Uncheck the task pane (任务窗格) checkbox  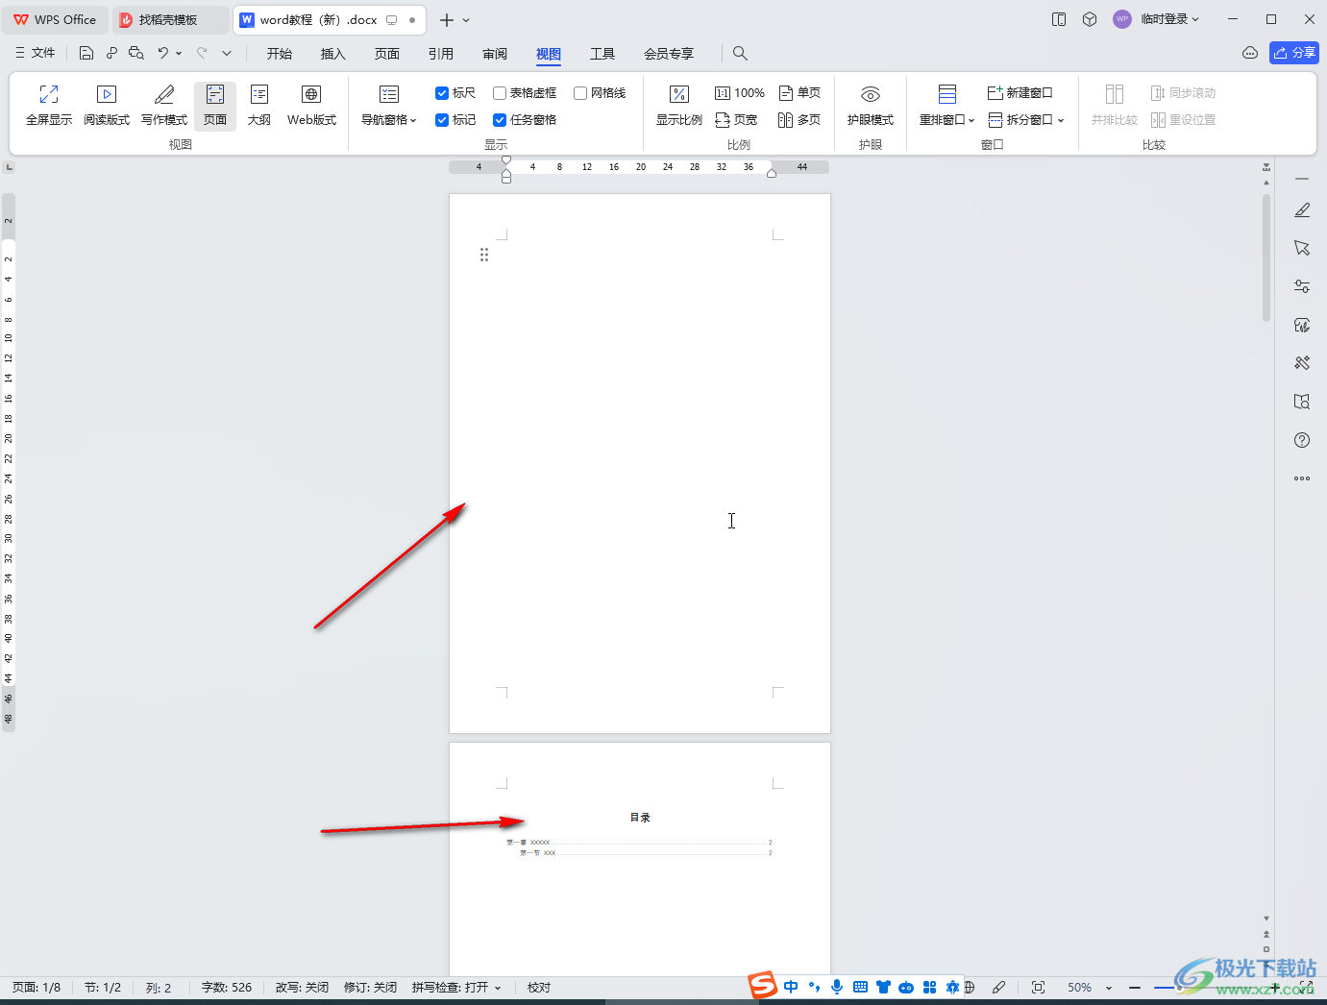coord(500,120)
